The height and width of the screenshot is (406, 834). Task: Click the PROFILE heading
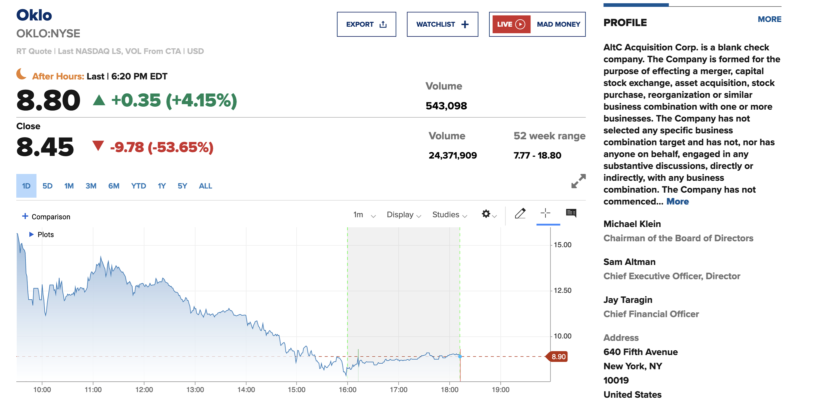625,23
